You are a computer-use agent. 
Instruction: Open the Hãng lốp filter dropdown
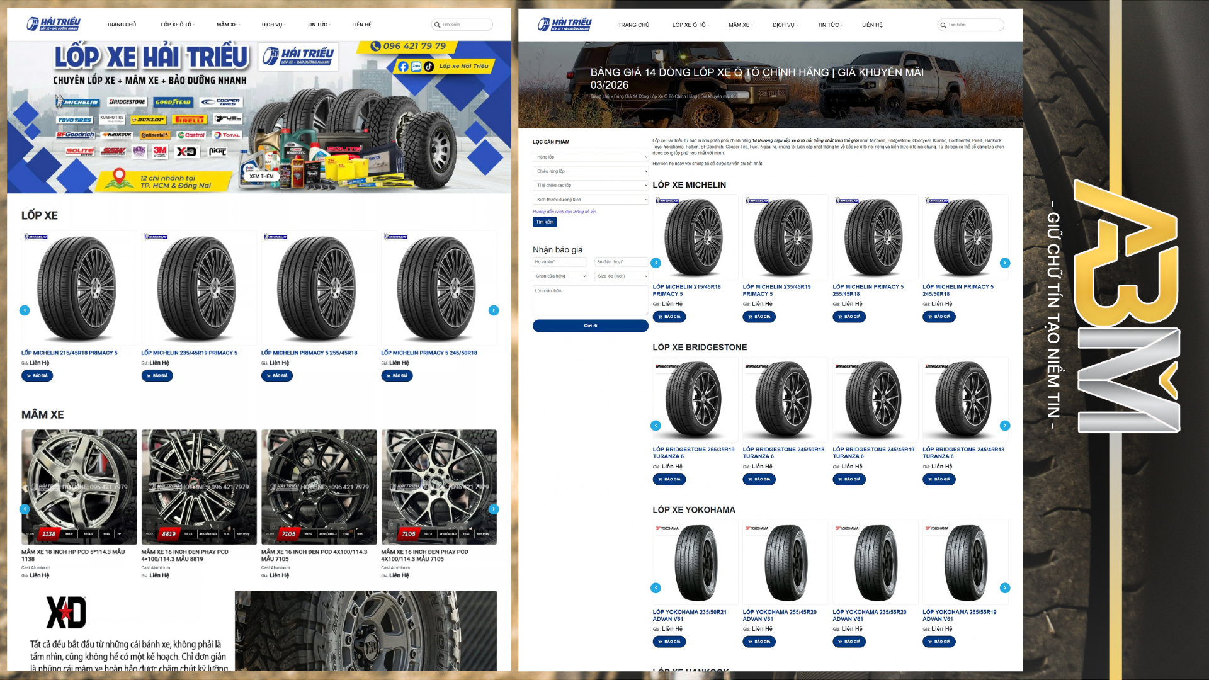tap(591, 157)
